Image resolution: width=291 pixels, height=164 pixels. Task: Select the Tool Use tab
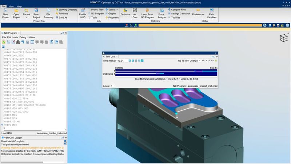(110, 56)
